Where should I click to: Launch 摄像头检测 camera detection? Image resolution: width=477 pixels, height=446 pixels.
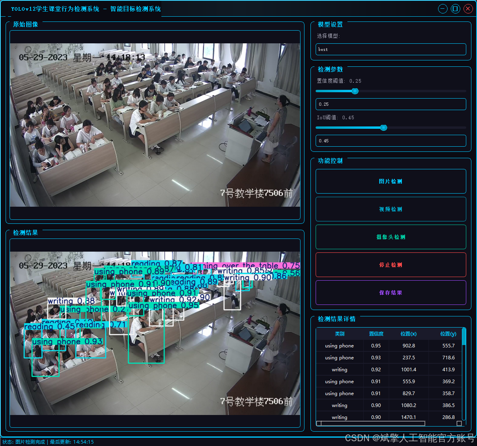[390, 237]
